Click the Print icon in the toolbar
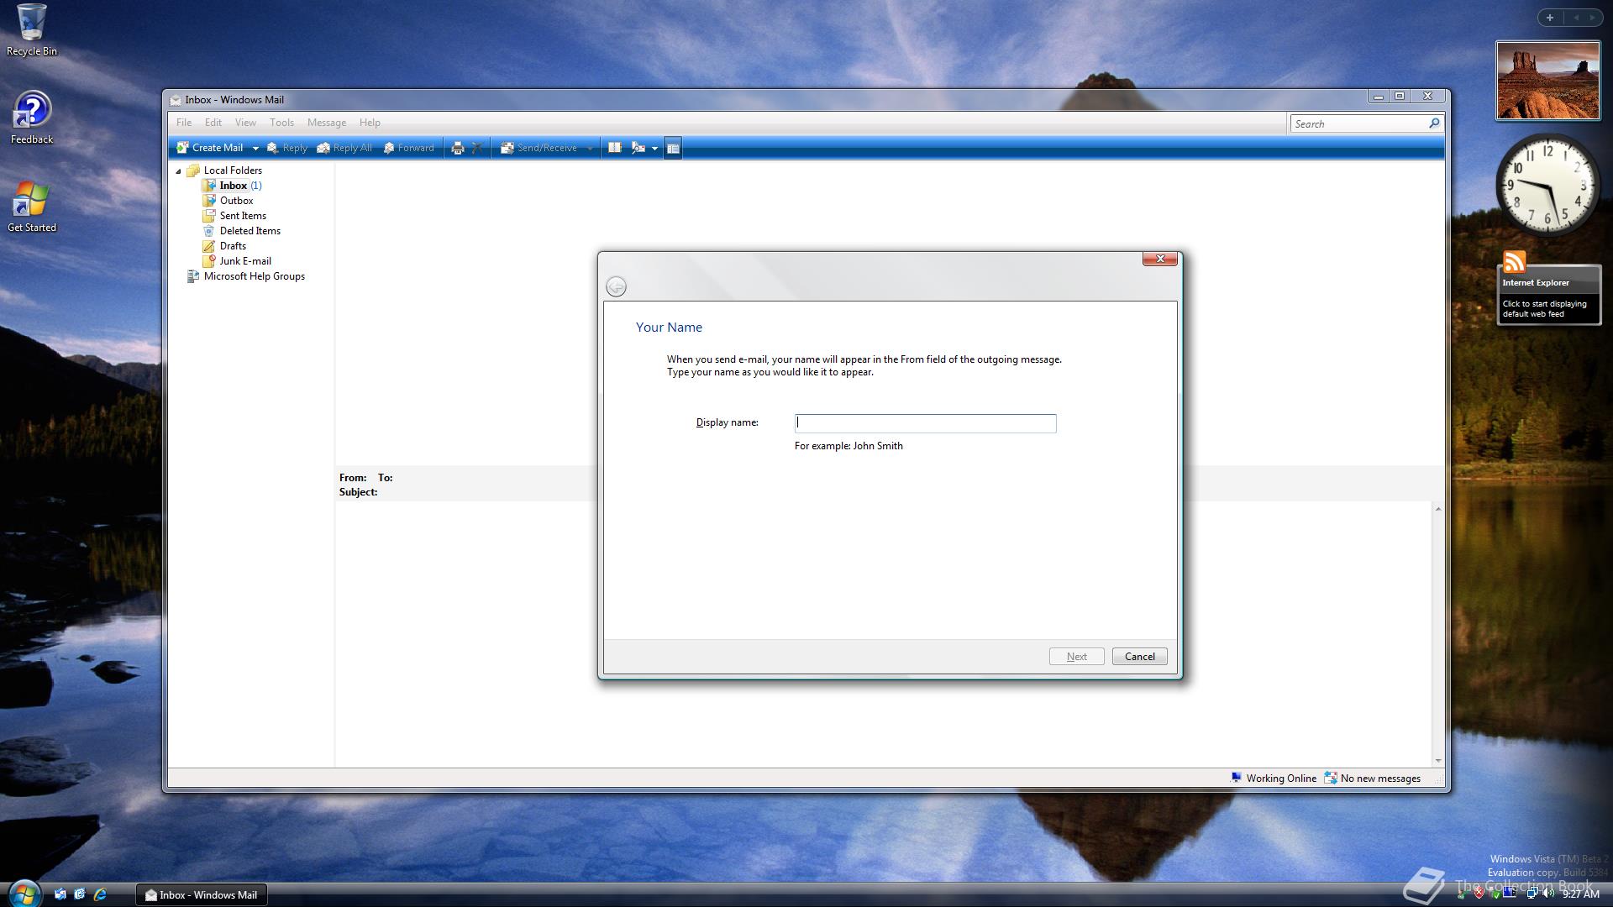Viewport: 1613px width, 907px height. tap(457, 148)
